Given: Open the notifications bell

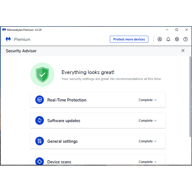Looking at the screenshot, I should pos(168,39).
